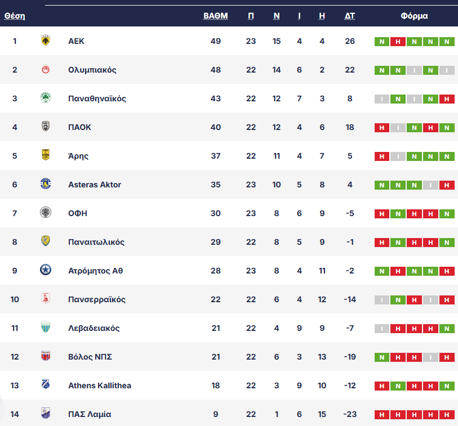Screen dimensions: 458x426
Task: Click the Π matches-played header
Action: pos(251,16)
